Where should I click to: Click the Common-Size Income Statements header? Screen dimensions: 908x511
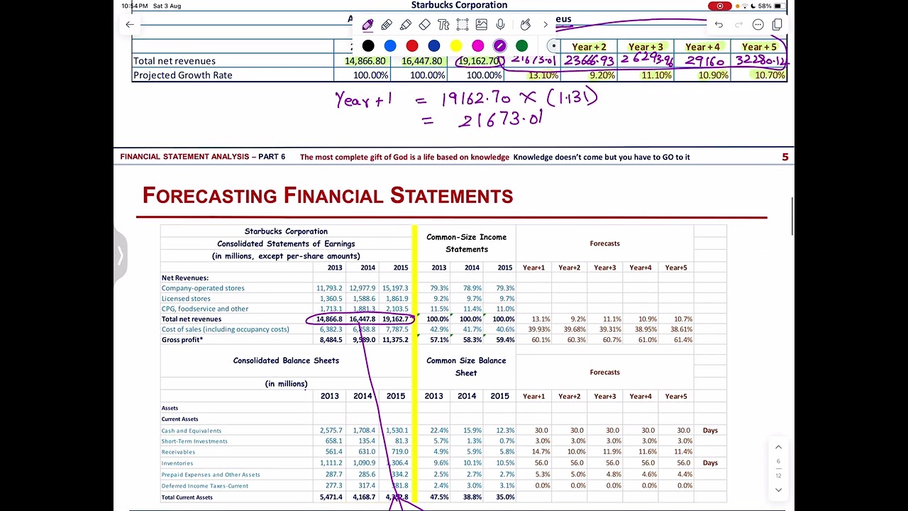pyautogui.click(x=466, y=243)
